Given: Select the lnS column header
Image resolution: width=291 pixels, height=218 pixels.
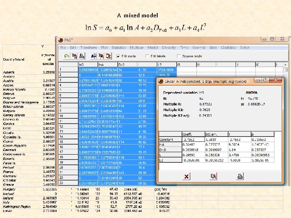Looking at the screenshot, I should click(88, 65).
